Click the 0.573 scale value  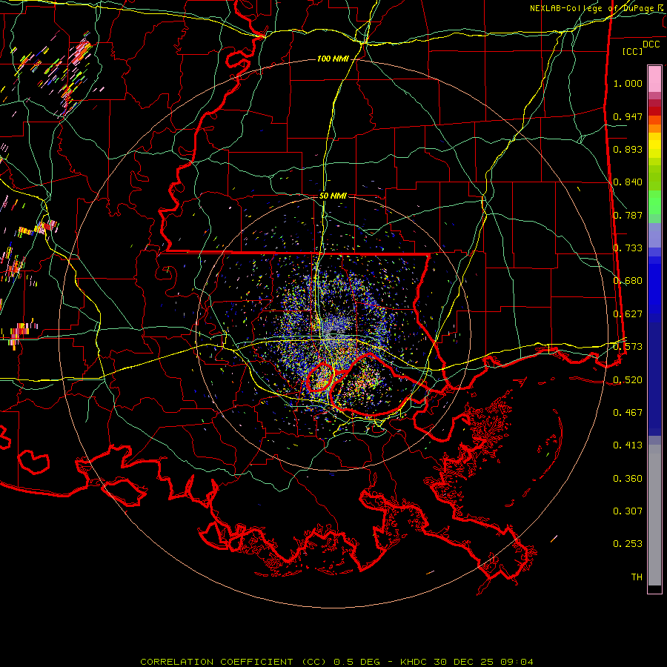pyautogui.click(x=628, y=347)
